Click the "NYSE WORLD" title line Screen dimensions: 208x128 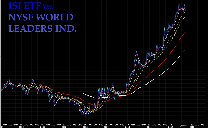41,17
